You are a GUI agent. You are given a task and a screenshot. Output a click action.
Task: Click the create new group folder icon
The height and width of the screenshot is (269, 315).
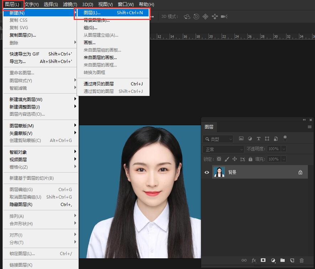[x=283, y=260]
